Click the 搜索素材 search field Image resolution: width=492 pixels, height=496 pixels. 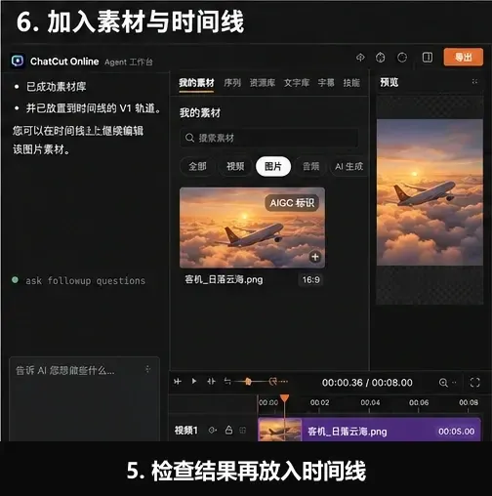click(269, 138)
